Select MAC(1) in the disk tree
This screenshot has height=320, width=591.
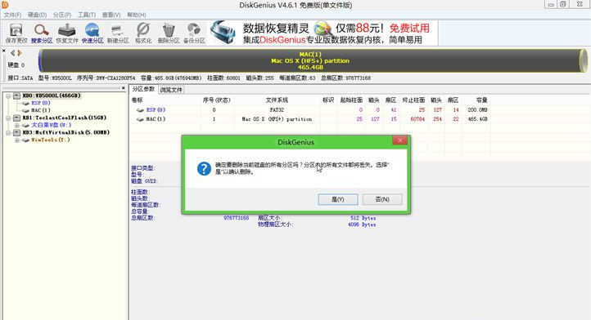[x=41, y=110]
